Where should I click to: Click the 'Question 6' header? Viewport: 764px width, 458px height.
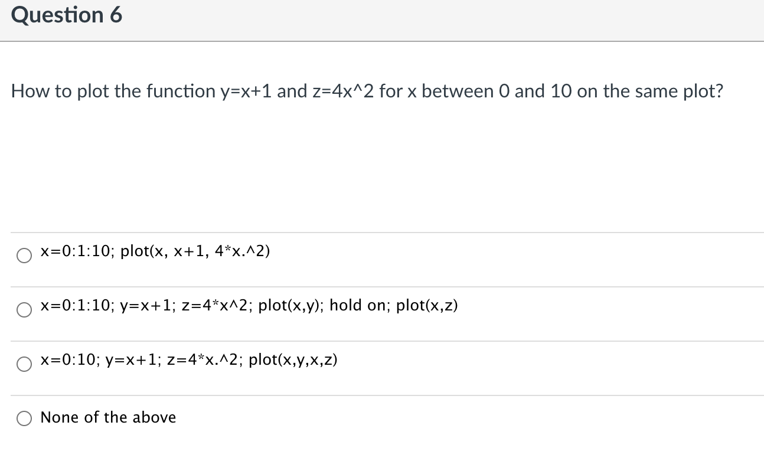click(x=66, y=15)
